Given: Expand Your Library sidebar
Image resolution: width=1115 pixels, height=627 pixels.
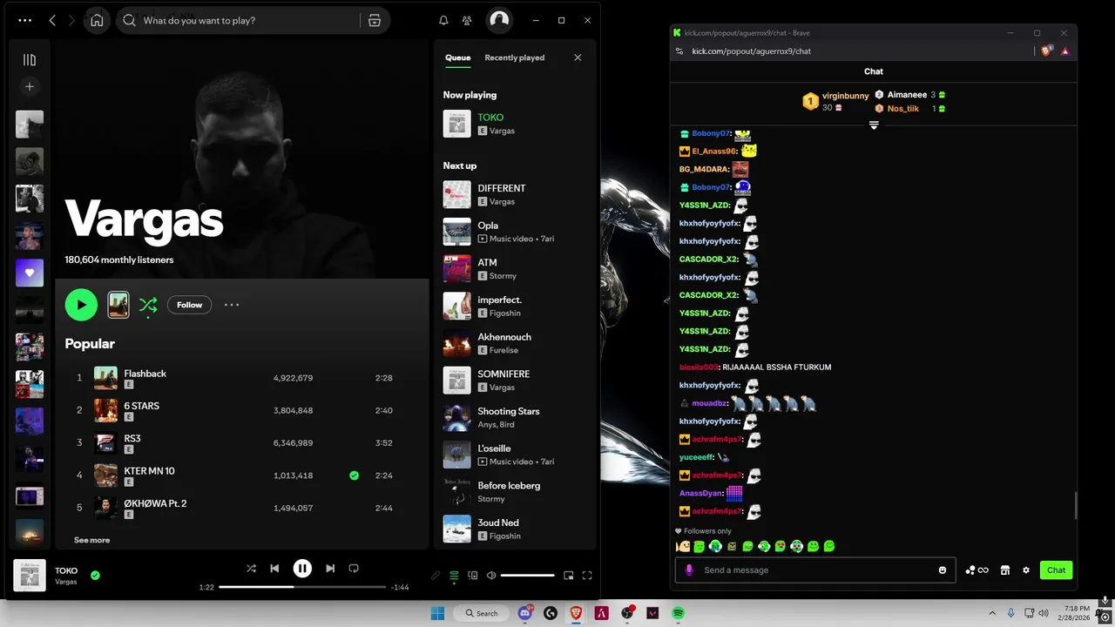Looking at the screenshot, I should pos(30,60).
